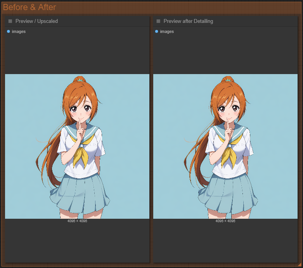The width and height of the screenshot is (303, 268).
Task: Select the Before & After group title
Action: pyautogui.click(x=29, y=7)
